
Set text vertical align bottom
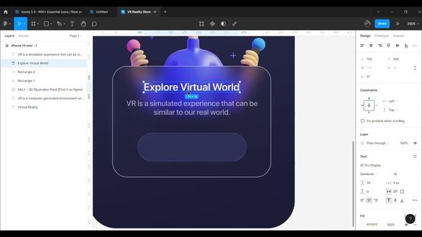(402, 200)
